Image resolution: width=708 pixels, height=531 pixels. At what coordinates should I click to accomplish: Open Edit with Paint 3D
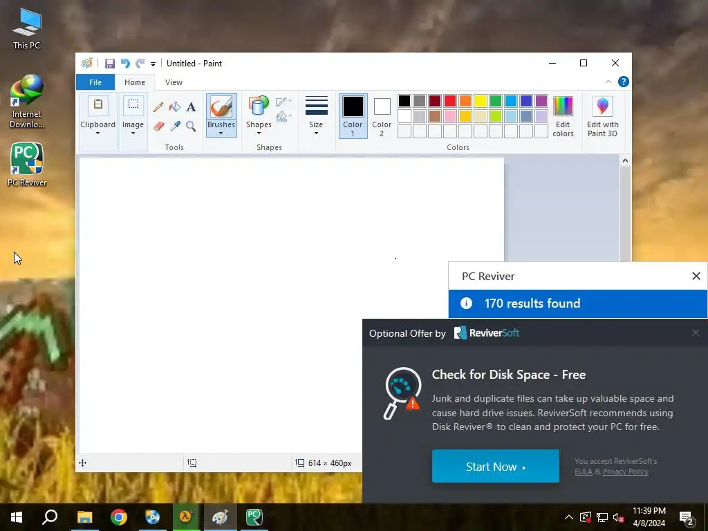tap(602, 116)
